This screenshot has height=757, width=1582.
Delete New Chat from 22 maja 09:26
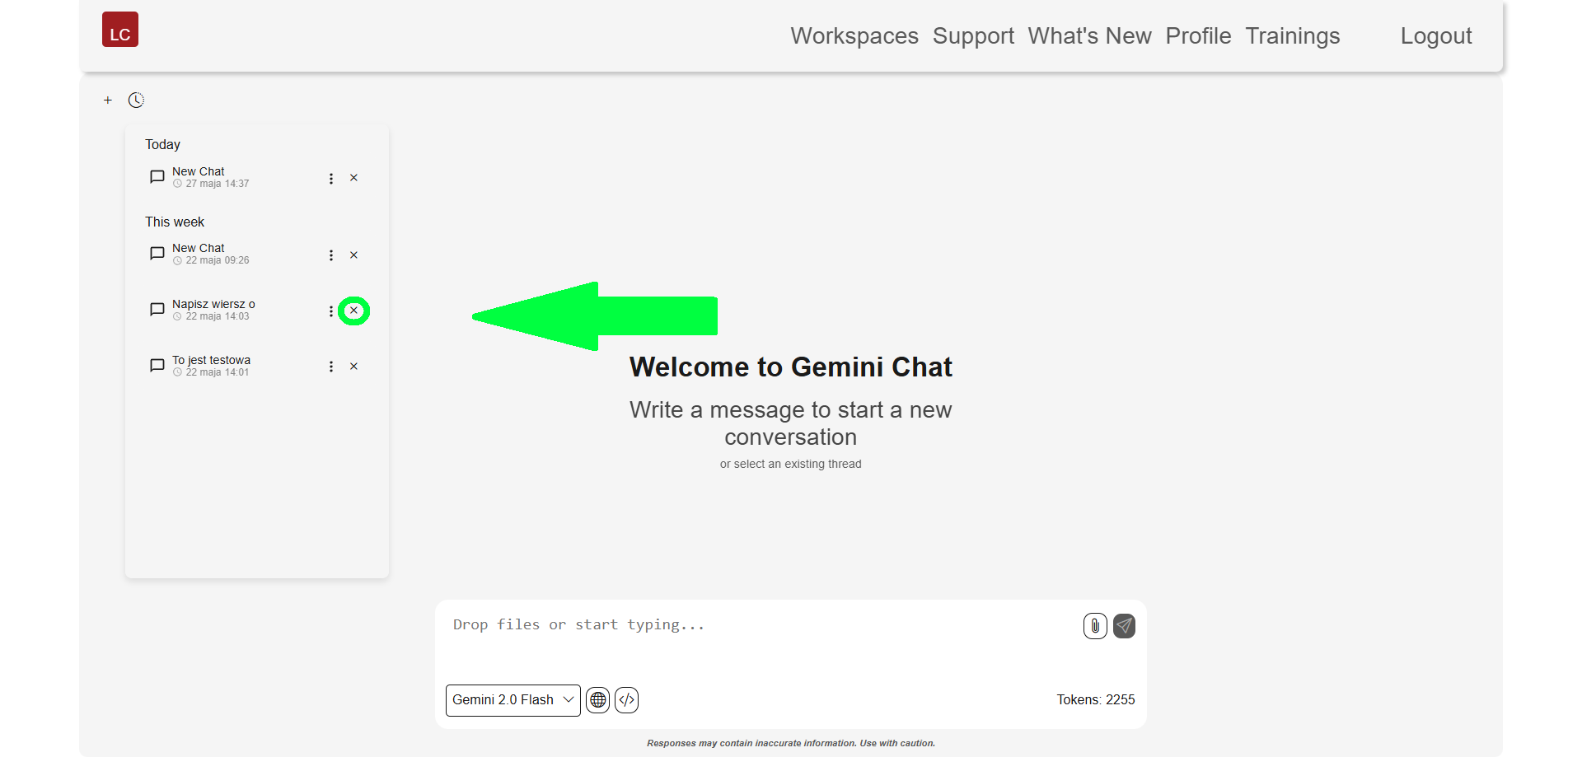click(x=353, y=255)
